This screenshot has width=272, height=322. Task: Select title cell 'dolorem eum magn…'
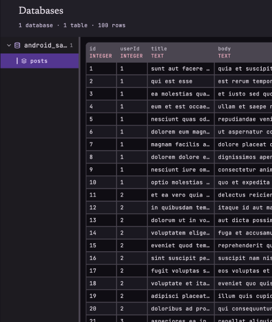(181, 132)
